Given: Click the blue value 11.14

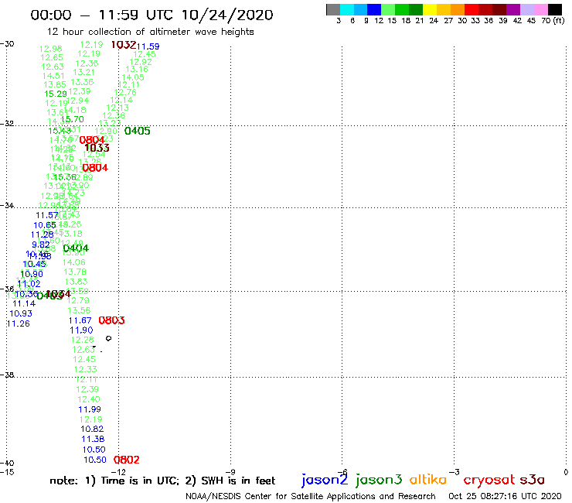Looking at the screenshot, I should tap(24, 303).
